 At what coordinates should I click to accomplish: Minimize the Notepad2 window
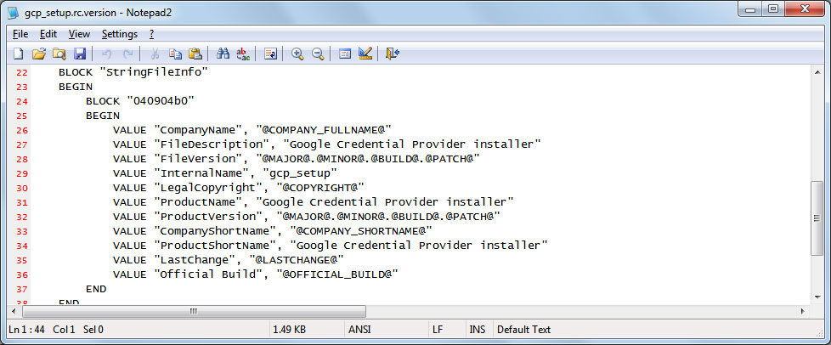pyautogui.click(x=751, y=8)
